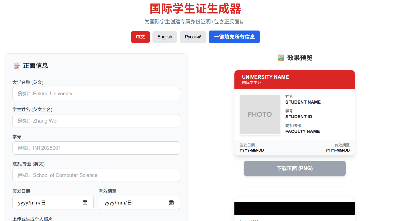Click the 国际学生证生成器 page title

pos(195,9)
